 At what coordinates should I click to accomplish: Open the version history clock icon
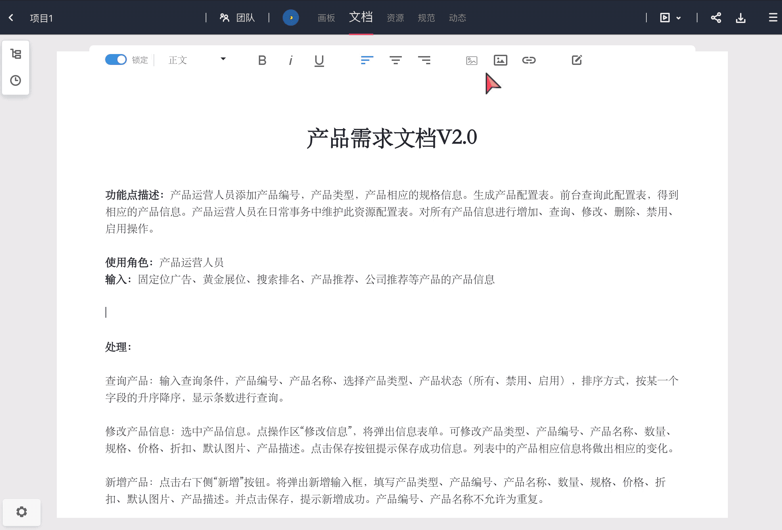pos(16,80)
